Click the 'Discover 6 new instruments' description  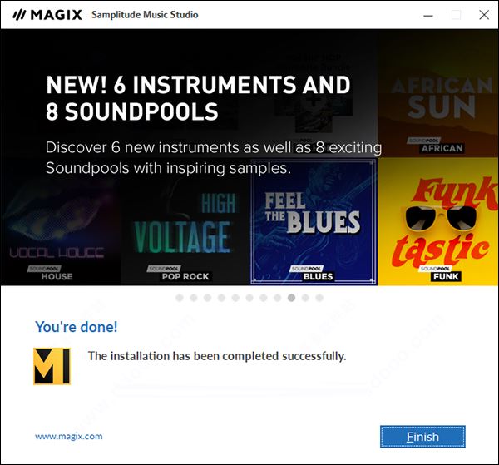click(214, 157)
